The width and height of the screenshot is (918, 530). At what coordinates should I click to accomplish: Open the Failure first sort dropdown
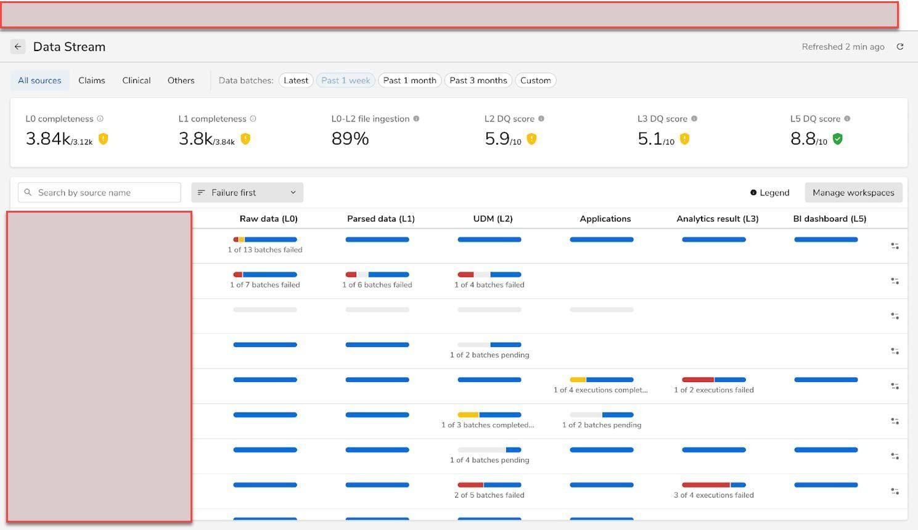coord(247,193)
